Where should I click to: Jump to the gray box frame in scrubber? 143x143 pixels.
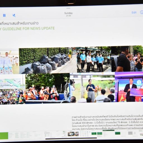point(130,133)
